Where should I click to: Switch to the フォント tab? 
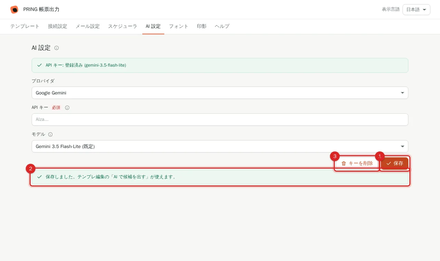[x=179, y=26]
